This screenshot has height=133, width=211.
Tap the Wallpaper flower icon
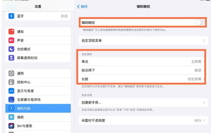coord(11,117)
